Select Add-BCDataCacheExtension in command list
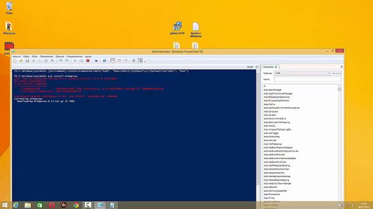Viewport: 373px width, 209px height. [x=277, y=97]
